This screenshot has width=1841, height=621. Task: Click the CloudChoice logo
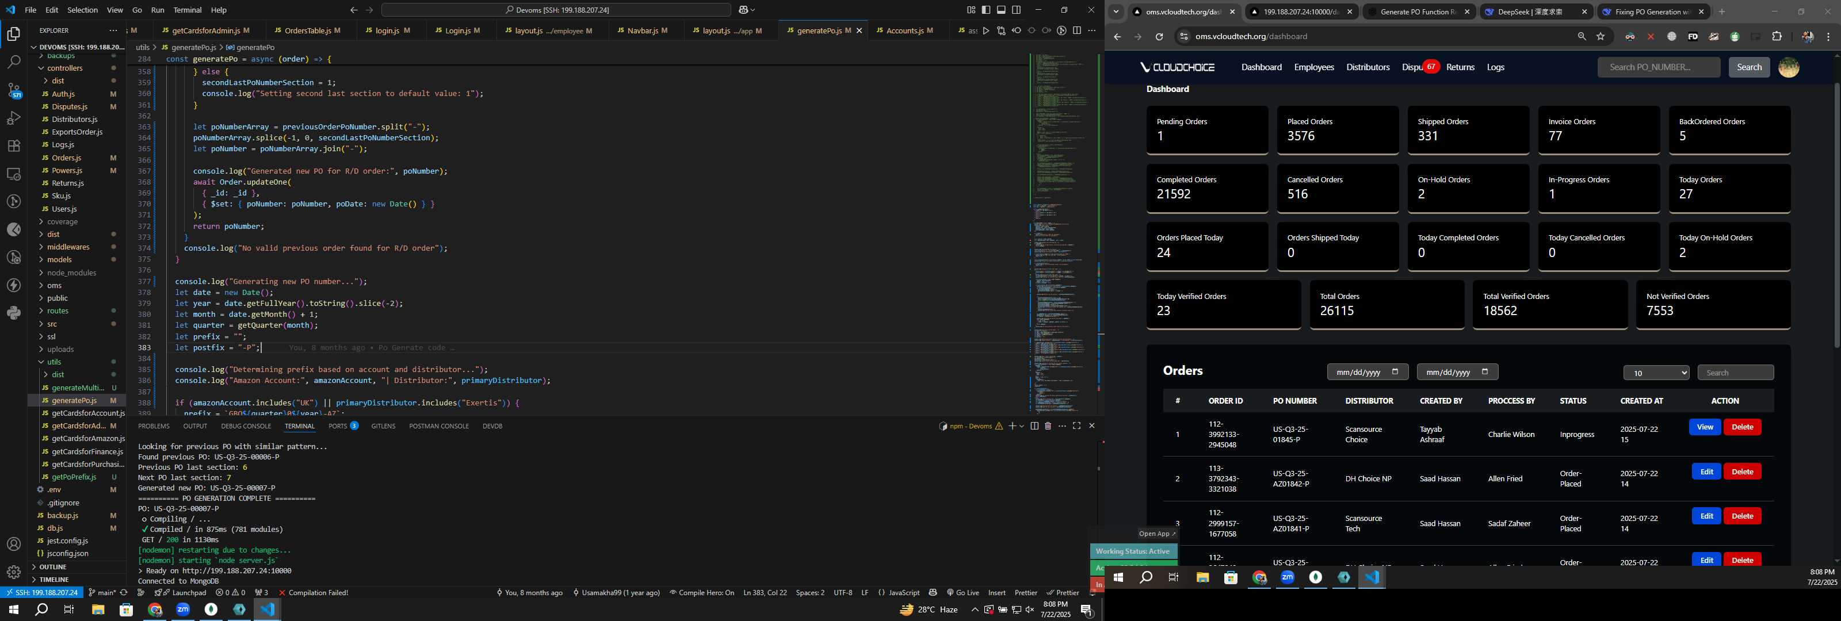pyautogui.click(x=1177, y=67)
